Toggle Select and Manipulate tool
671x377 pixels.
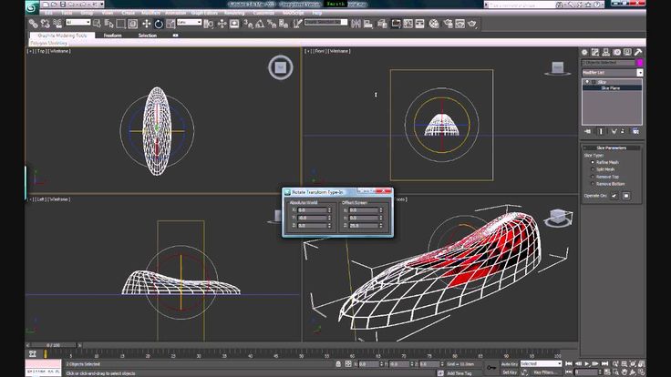pos(222,24)
